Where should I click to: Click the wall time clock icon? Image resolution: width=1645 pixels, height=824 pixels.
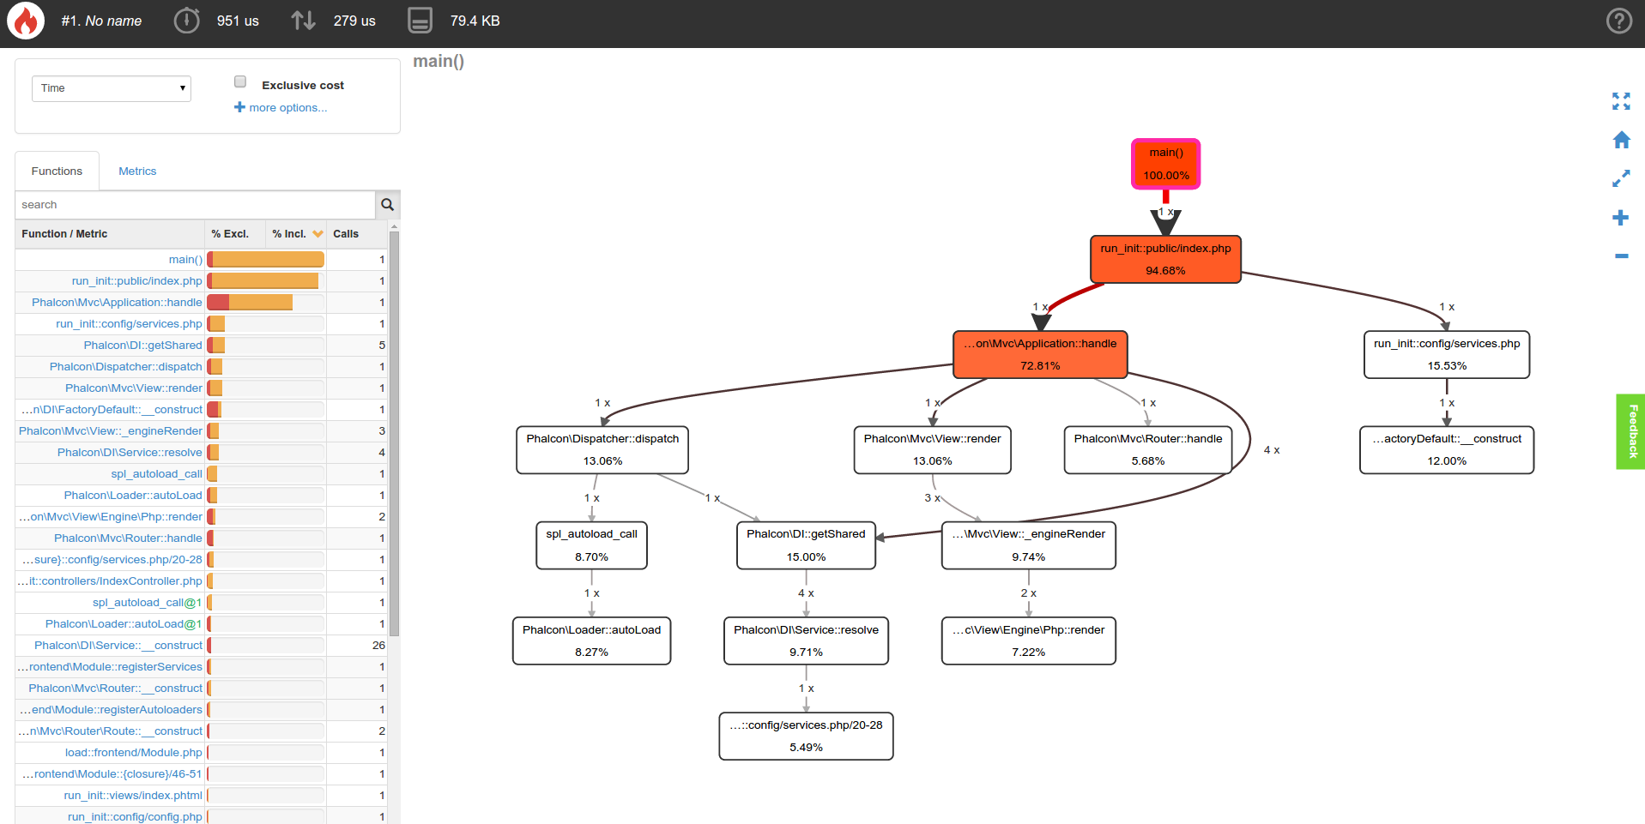point(186,21)
